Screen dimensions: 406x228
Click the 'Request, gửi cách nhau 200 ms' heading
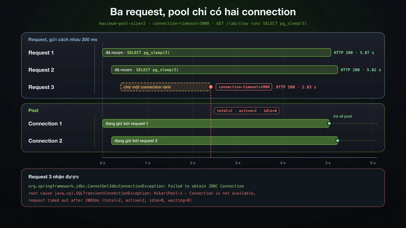tap(63, 40)
